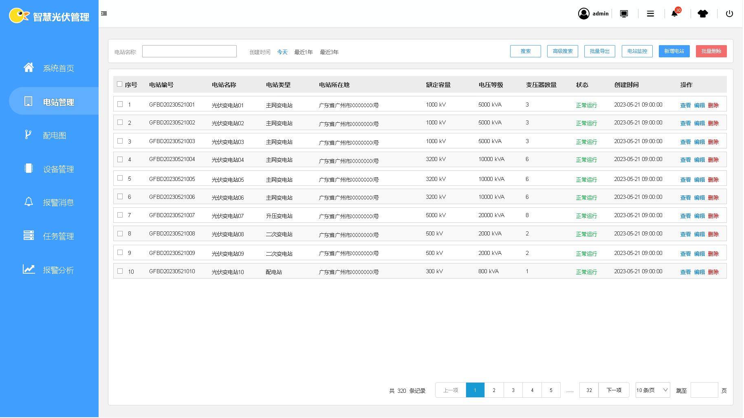744x418 pixels.
Task: Click the power logout icon
Action: tap(729, 13)
